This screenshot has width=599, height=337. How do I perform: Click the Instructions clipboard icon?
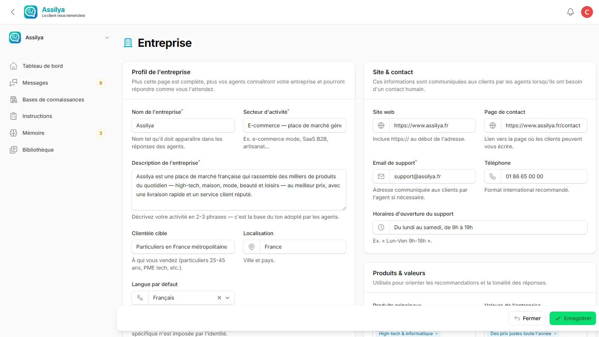[13, 116]
